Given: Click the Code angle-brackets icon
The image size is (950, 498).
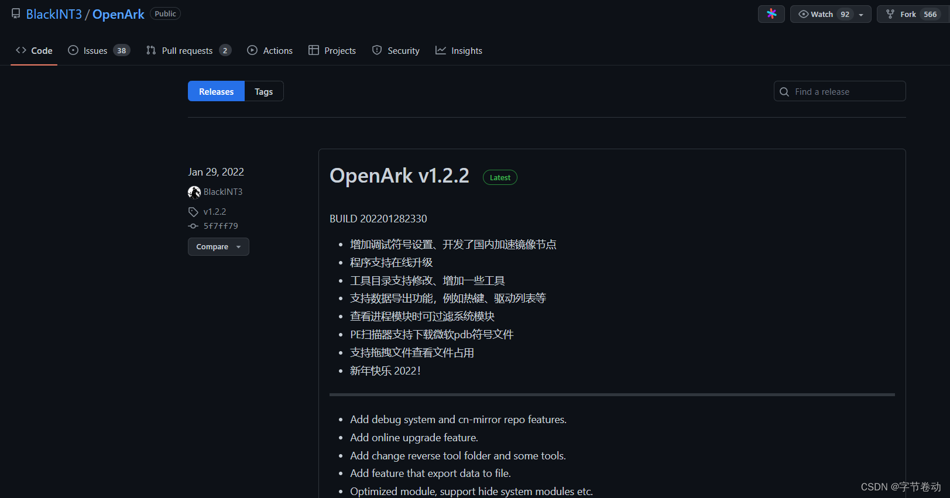Looking at the screenshot, I should click(x=21, y=50).
